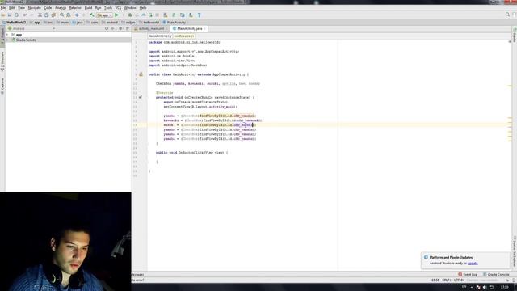Click the Event Log button
This screenshot has height=291, width=517.
(468, 275)
